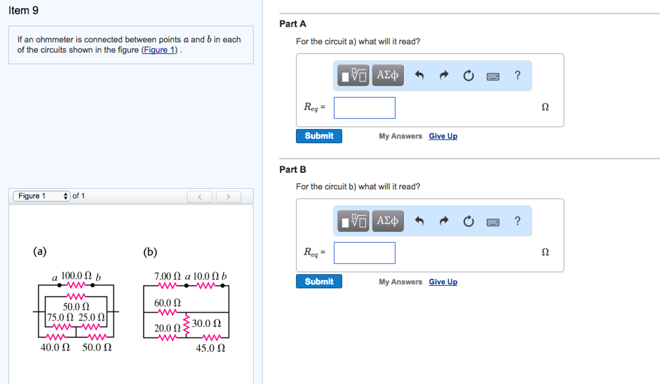Screen dimensions: 660x384
Task: Open the Figure 1 link in problem text
Action: [159, 50]
